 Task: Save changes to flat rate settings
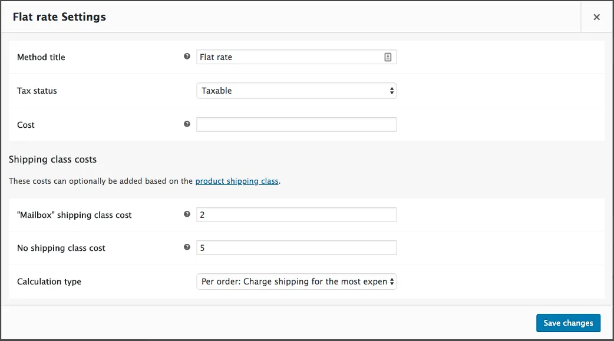[568, 323]
